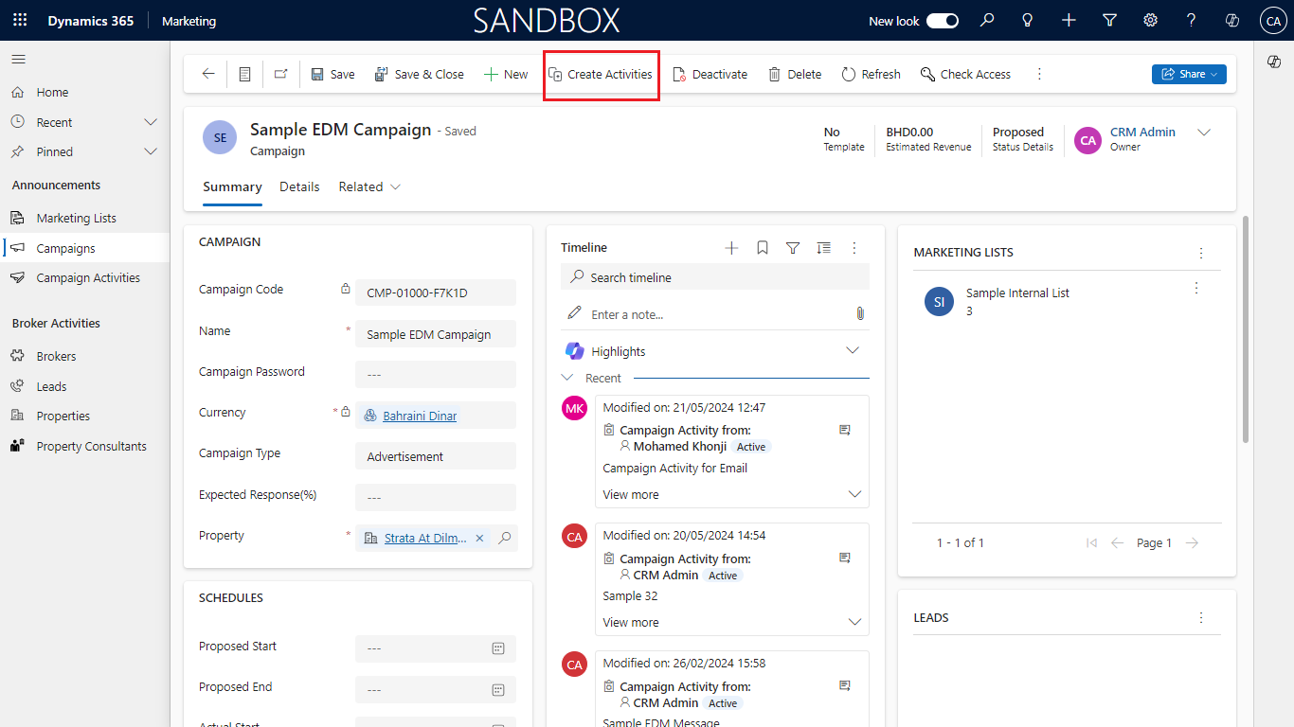Open Sample Internal List row options
This screenshot has width=1294, height=727.
[x=1196, y=288]
